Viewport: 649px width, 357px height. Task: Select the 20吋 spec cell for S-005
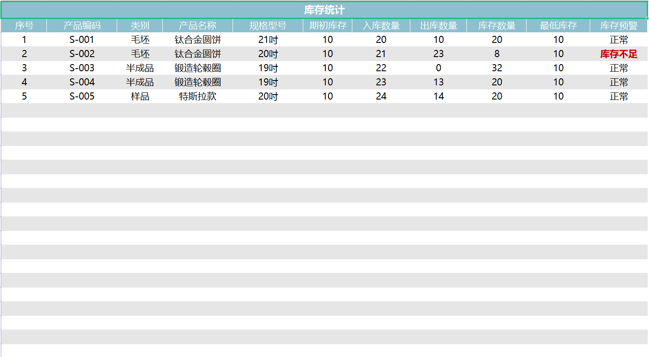point(268,96)
